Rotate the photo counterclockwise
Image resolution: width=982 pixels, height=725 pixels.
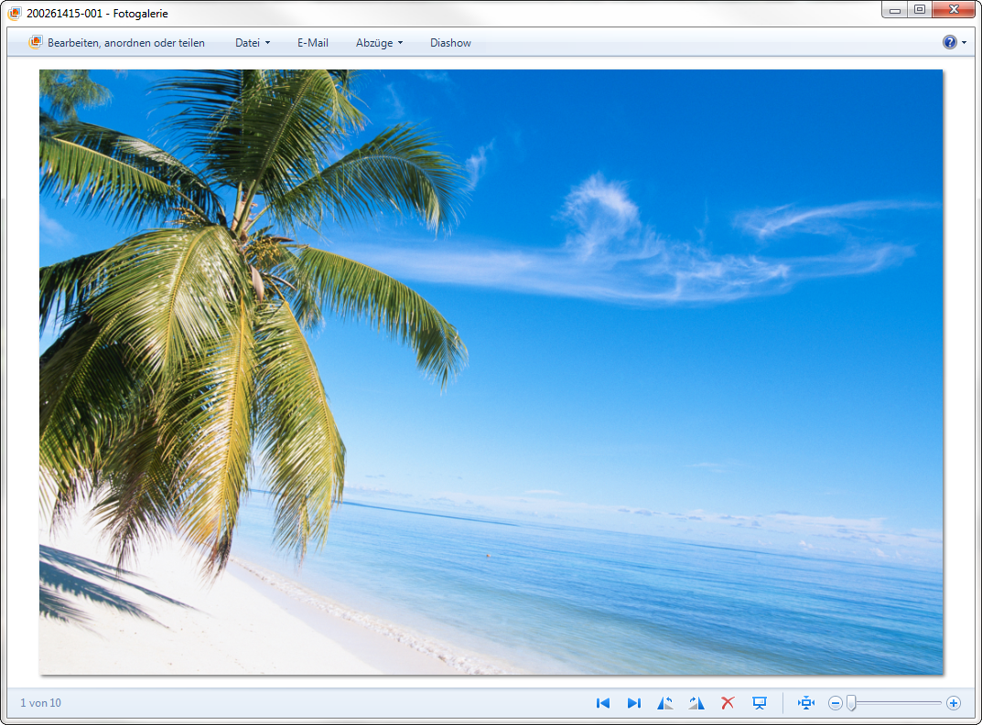(665, 703)
